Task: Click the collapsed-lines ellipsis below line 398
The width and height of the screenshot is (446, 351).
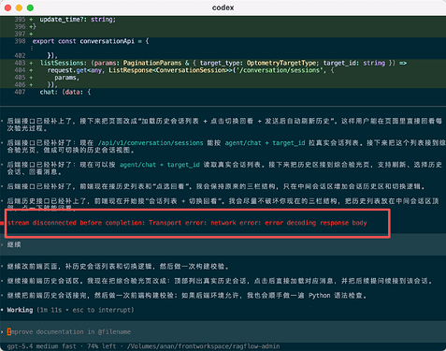Action: tap(32, 49)
